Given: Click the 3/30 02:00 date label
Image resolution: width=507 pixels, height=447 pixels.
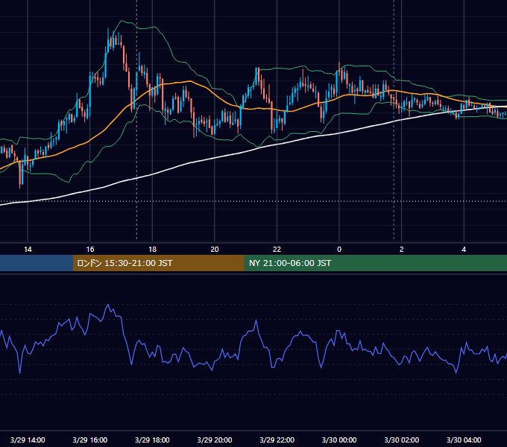Looking at the screenshot, I should click(401, 440).
